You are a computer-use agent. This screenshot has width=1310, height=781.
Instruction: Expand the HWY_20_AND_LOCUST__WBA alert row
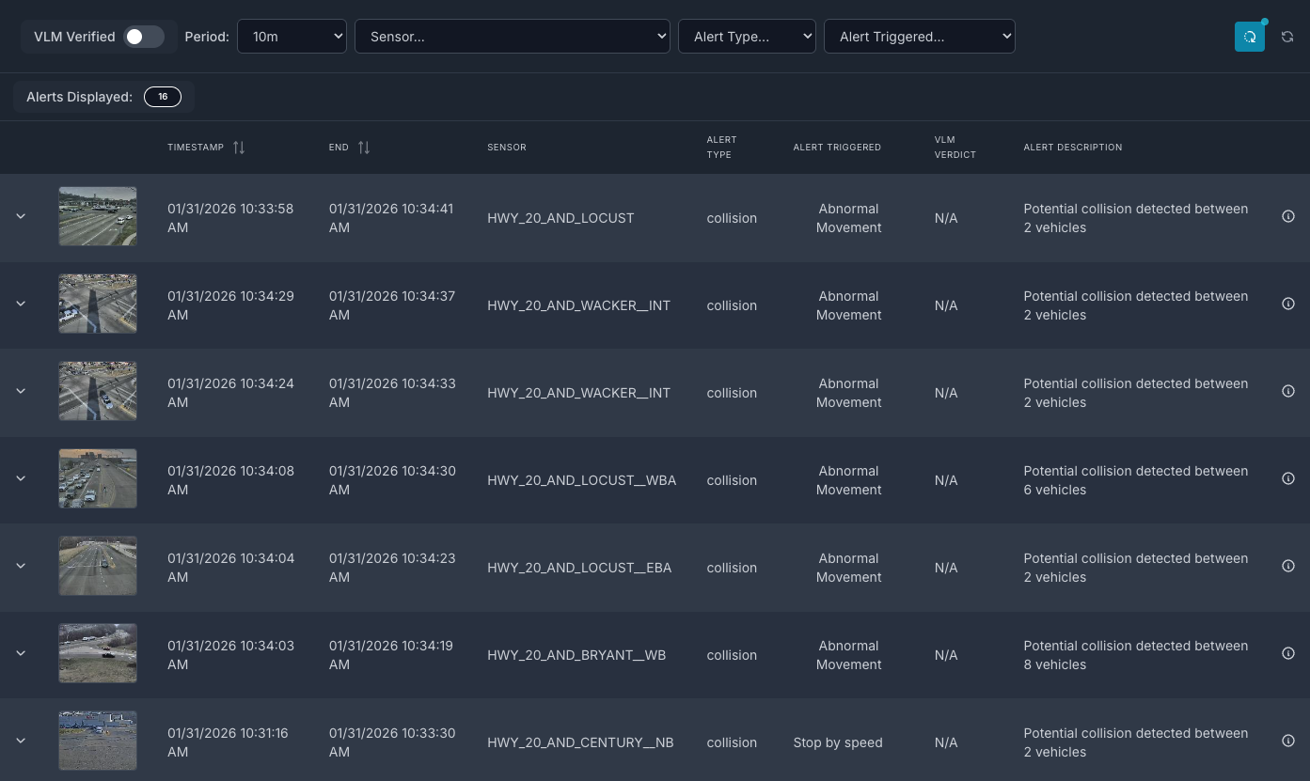[x=21, y=478]
